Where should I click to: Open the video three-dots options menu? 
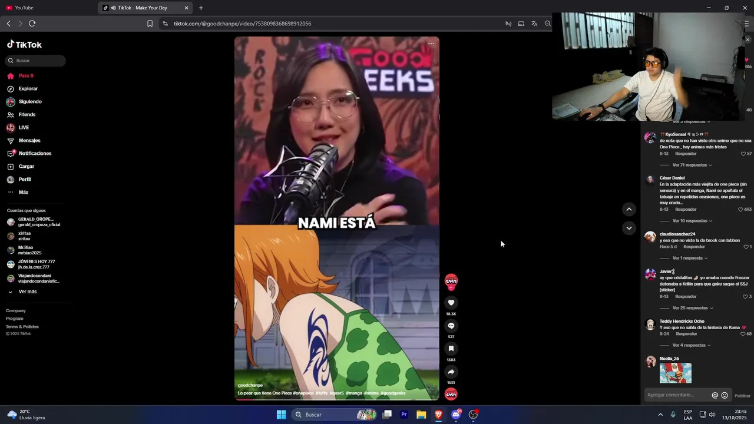(431, 44)
